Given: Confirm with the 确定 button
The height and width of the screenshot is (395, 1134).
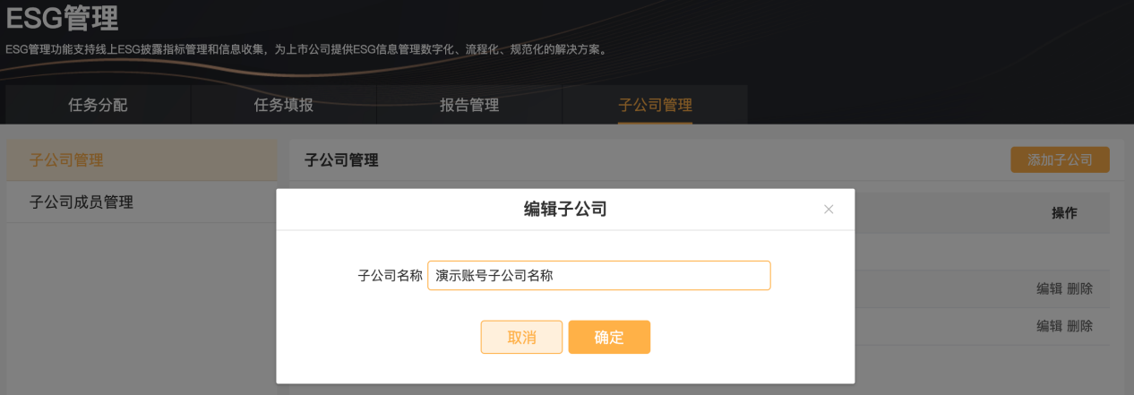Looking at the screenshot, I should click(609, 338).
